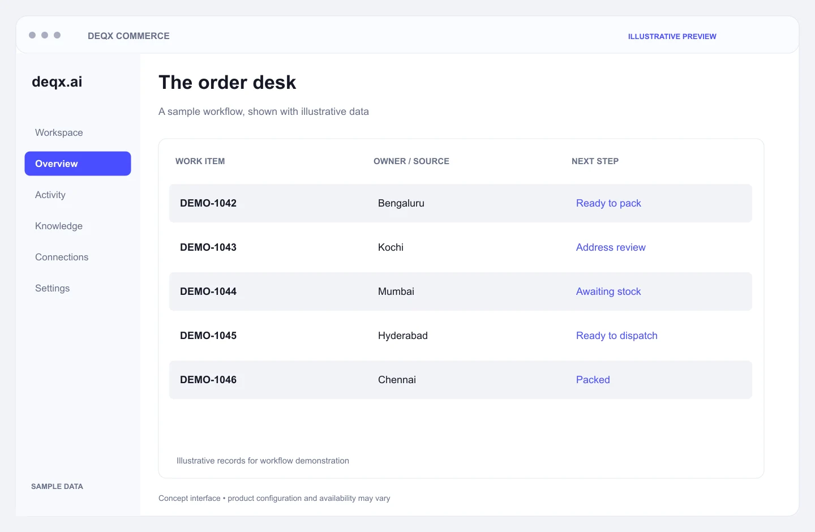Open Connections in the sidebar
The height and width of the screenshot is (532, 815).
(62, 257)
